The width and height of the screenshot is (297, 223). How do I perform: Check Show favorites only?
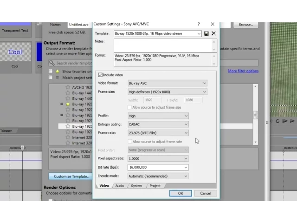51,71
